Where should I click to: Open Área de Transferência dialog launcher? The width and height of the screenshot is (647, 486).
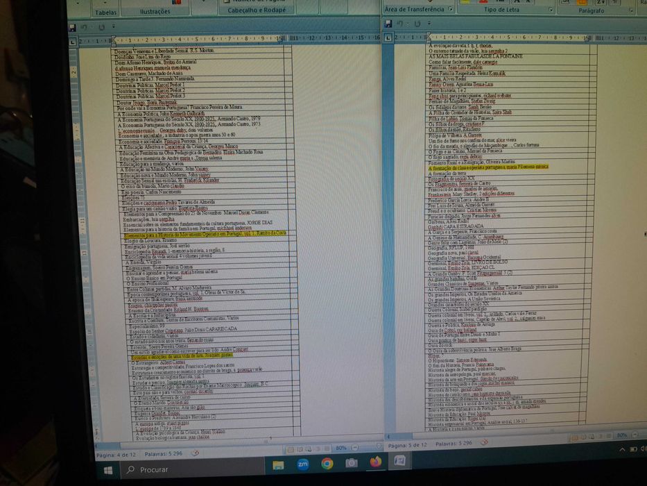coord(451,8)
